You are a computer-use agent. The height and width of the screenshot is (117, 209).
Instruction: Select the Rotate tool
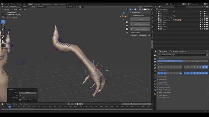point(3,26)
